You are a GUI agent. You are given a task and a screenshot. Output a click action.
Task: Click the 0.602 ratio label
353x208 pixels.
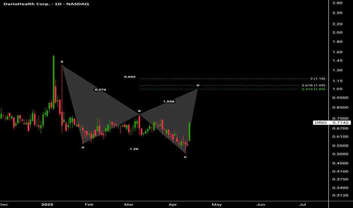tap(130, 77)
